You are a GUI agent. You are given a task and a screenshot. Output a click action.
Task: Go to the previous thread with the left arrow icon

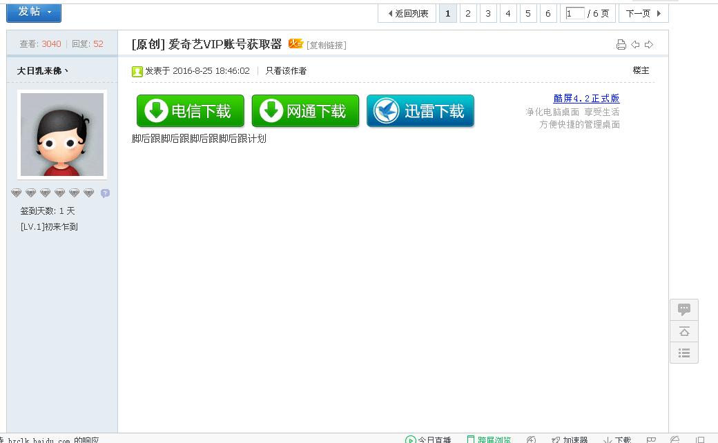[636, 44]
